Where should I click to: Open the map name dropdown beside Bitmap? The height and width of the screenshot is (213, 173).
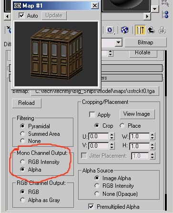pos(119,42)
